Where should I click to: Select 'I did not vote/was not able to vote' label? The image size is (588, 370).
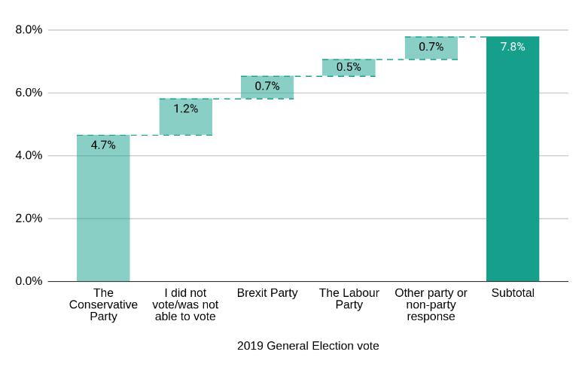185,304
